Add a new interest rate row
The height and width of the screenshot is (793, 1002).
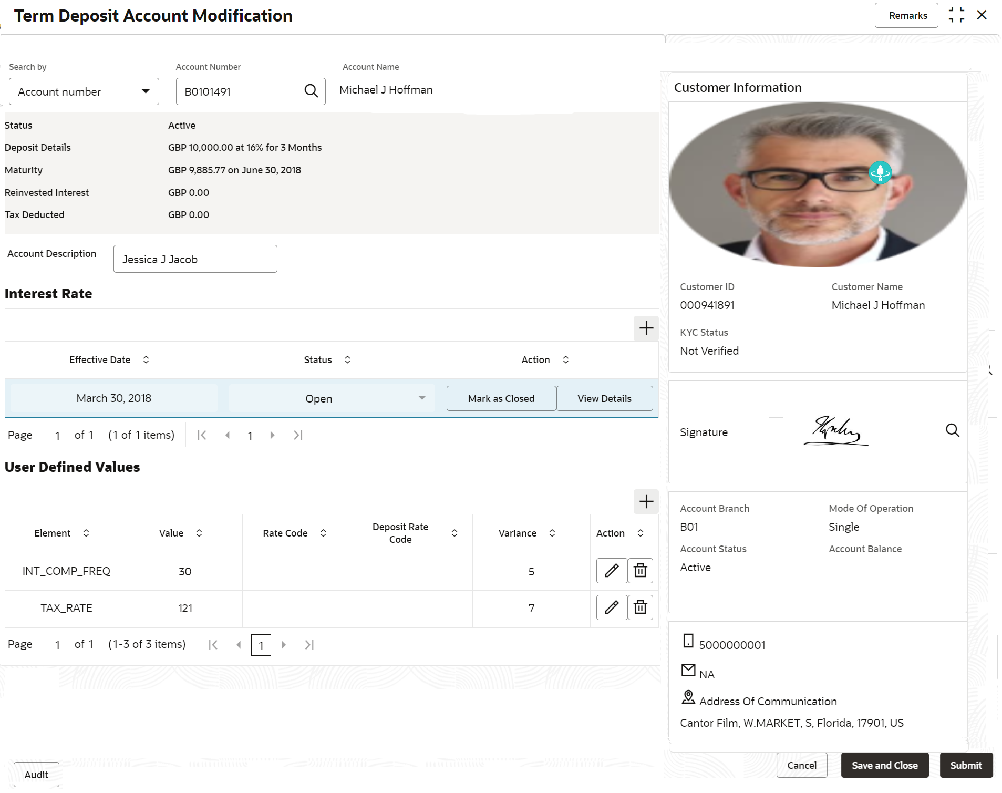(x=646, y=328)
